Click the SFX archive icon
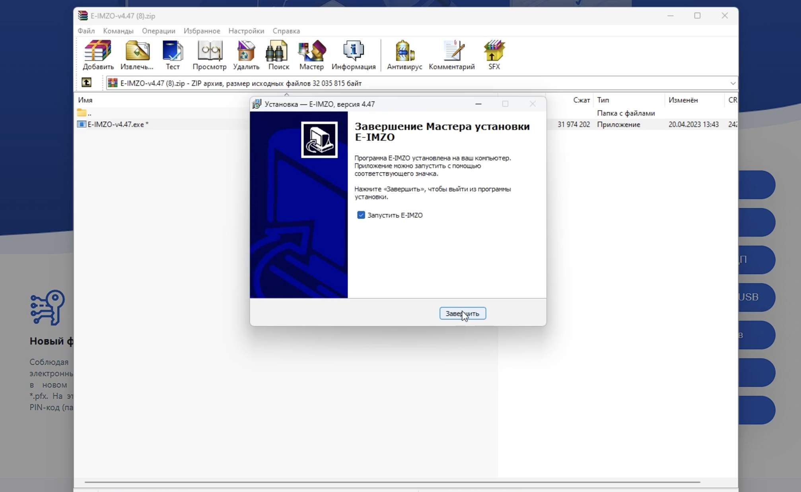Viewport: 801px width, 492px height. coord(494,55)
